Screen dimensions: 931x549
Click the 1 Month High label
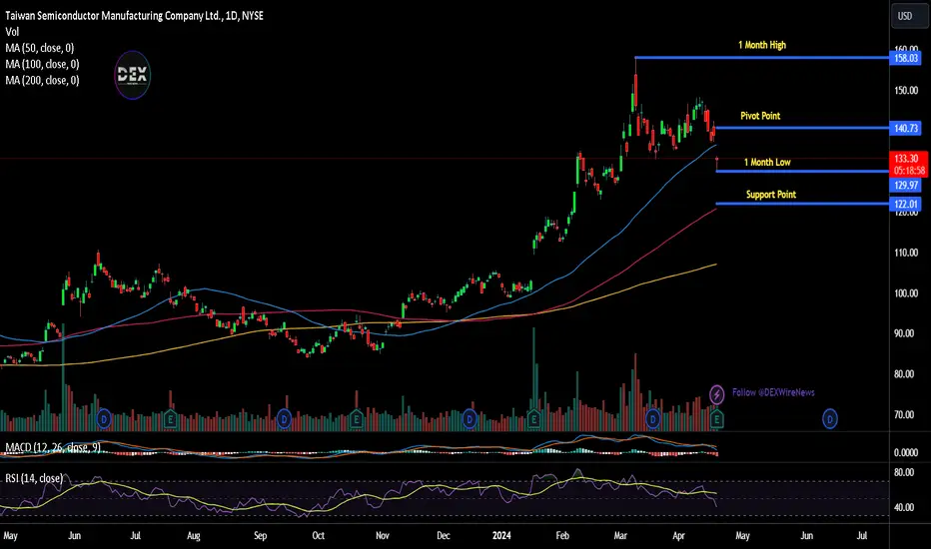(x=762, y=45)
